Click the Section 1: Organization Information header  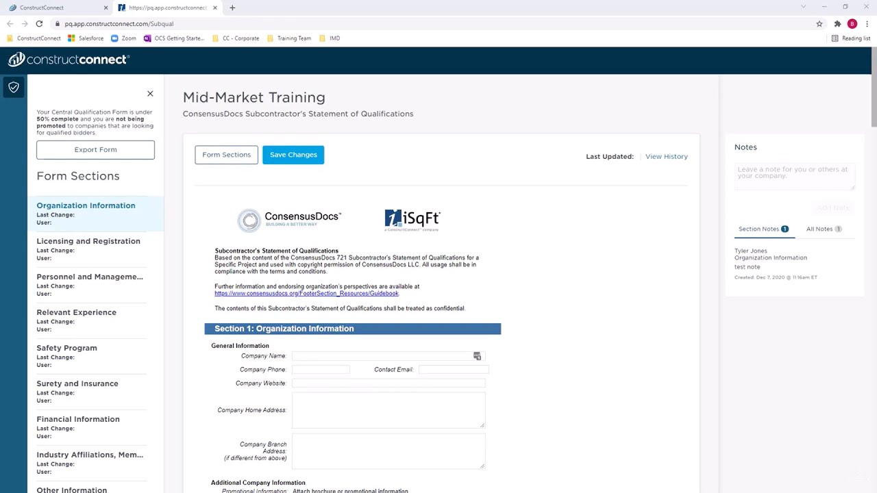[x=353, y=329]
